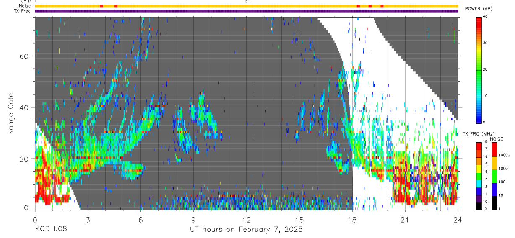Click the 40 label on POWER colorbar
Screen dimensions: 515x238
[x=485, y=16]
